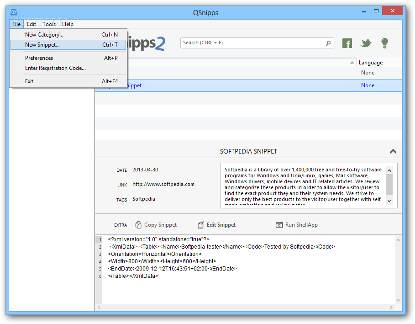Screen dimensions: 415x324
Task: Click the QSnipps app icon in title bar
Action: tap(14, 12)
